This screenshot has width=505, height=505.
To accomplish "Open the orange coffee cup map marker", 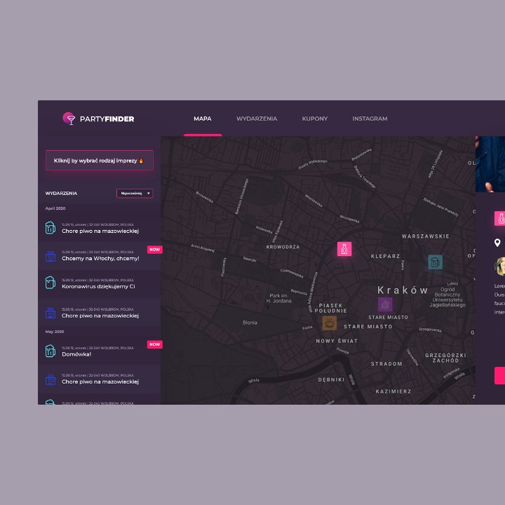I will [x=330, y=323].
